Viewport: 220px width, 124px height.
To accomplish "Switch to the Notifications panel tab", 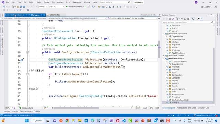I will coord(182,108).
